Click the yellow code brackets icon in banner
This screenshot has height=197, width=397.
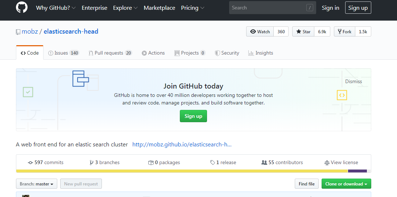point(342,95)
